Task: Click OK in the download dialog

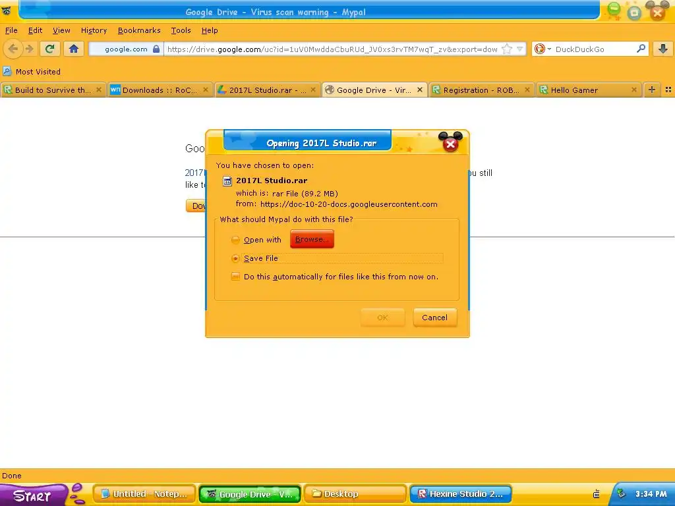Action: coord(383,318)
